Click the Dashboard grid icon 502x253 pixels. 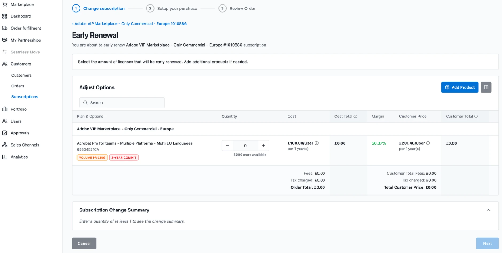[x=5, y=16]
